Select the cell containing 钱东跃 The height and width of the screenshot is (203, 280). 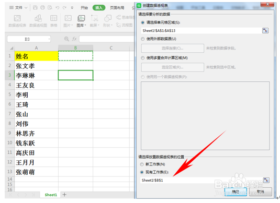click(36, 143)
